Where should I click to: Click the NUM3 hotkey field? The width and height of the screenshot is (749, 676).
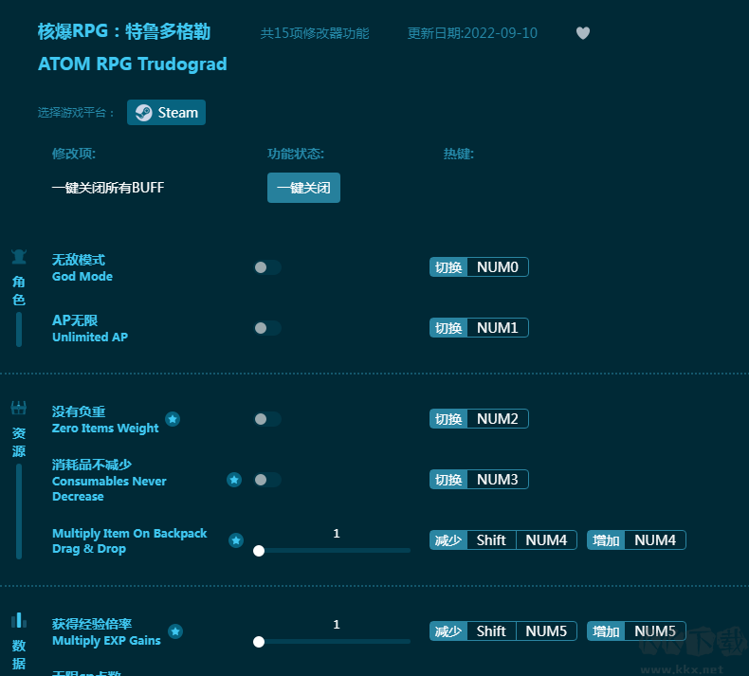(498, 479)
